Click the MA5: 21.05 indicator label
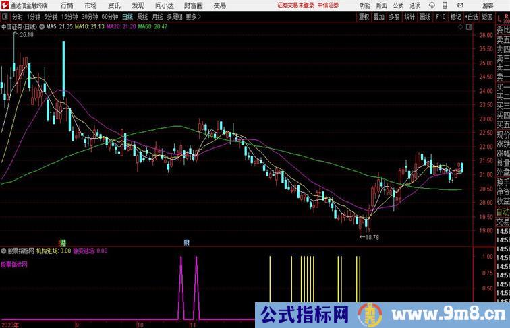 [x=59, y=27]
